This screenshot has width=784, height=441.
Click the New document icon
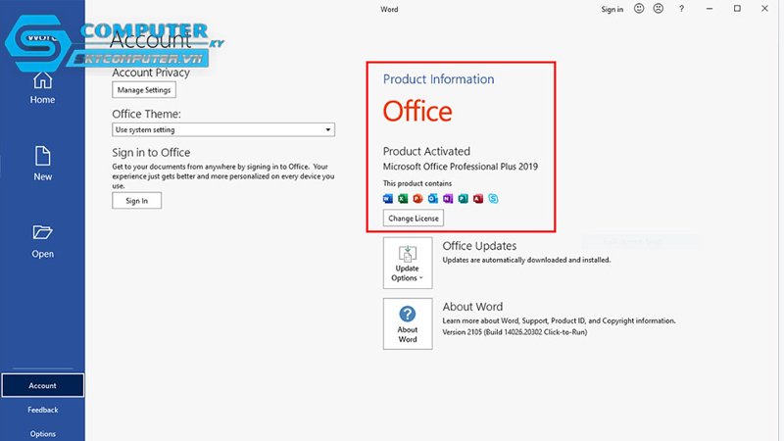42,156
